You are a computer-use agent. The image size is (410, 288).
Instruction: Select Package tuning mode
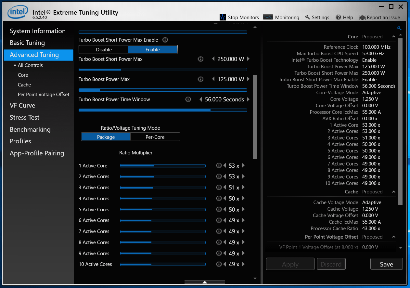(x=106, y=137)
